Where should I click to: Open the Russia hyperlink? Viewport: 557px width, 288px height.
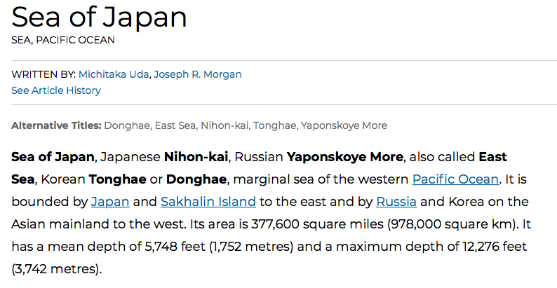[396, 202]
